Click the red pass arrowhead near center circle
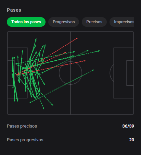 point(85,61)
